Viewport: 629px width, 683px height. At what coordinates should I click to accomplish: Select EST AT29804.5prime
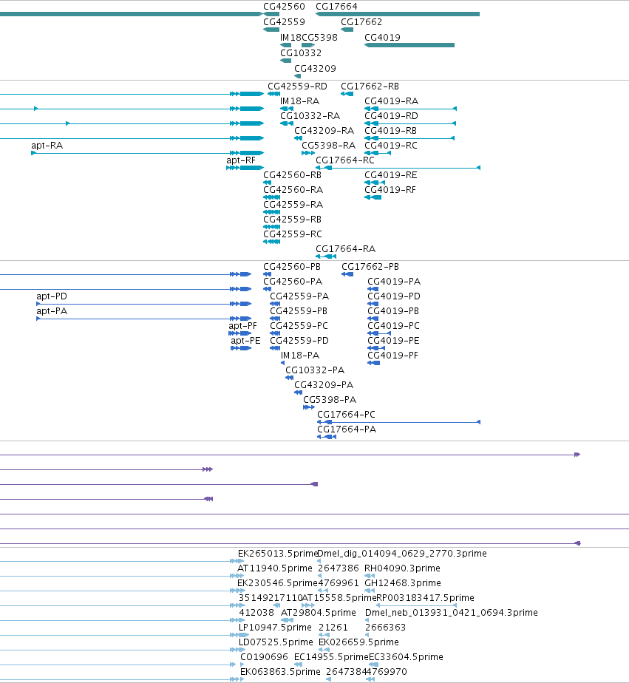(x=318, y=614)
